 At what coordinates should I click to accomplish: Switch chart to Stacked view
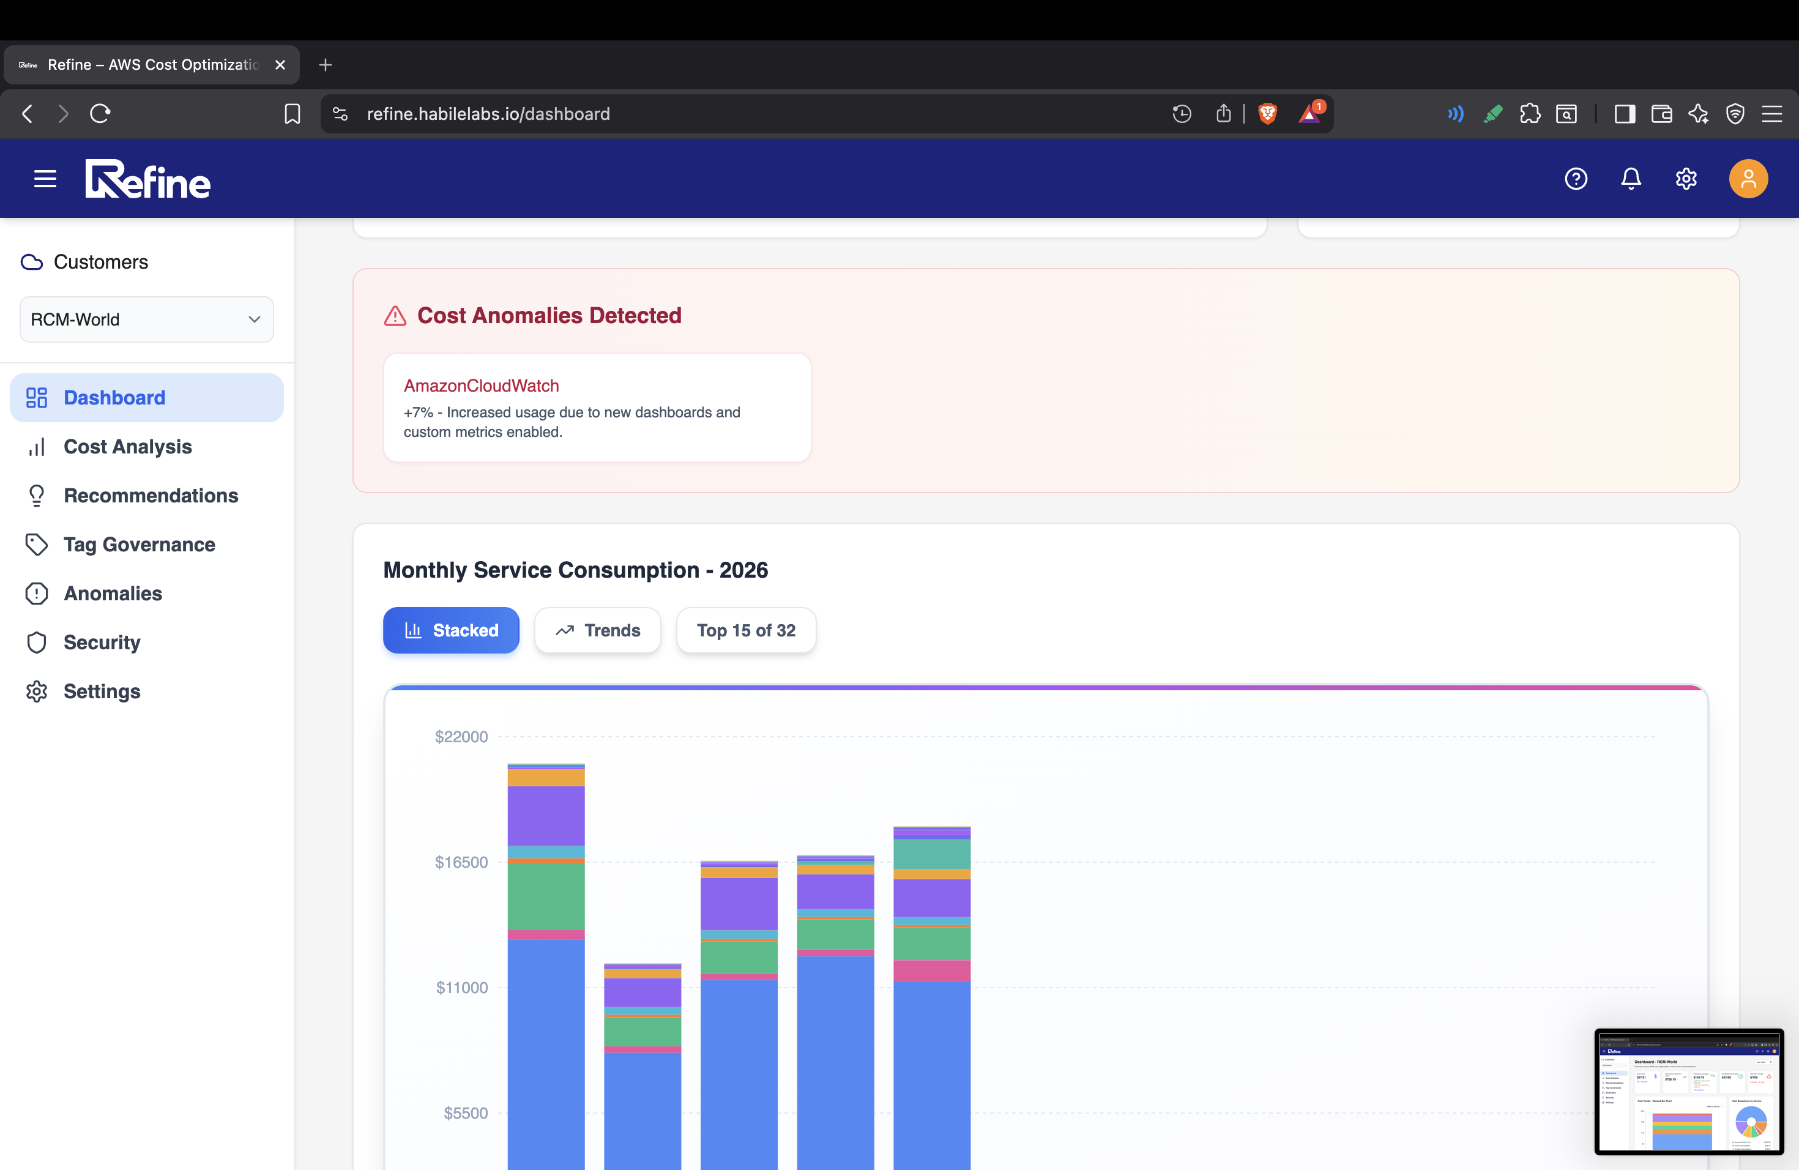451,630
